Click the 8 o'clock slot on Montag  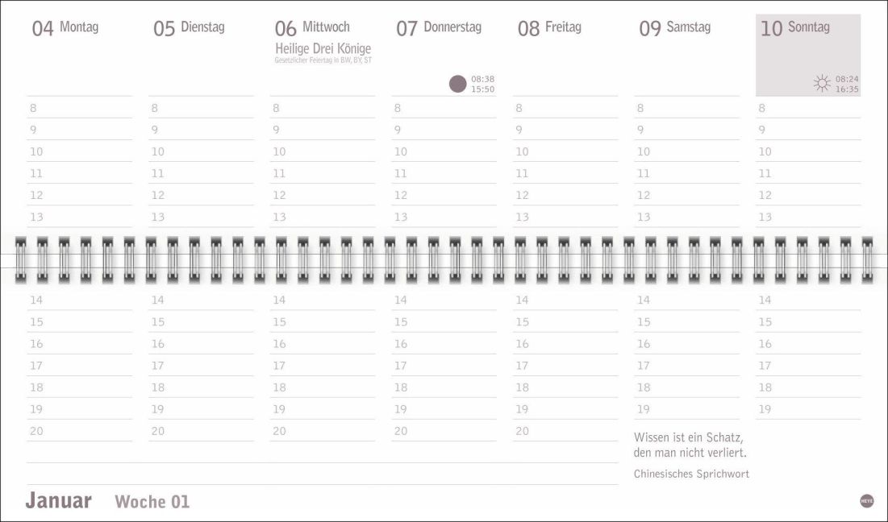(x=79, y=108)
